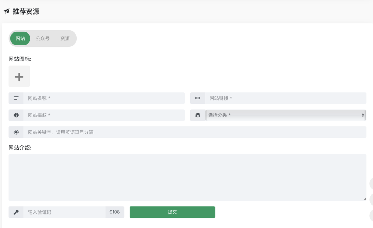Click the layers icon before 选择分类
This screenshot has height=228, width=373.
tap(198, 115)
